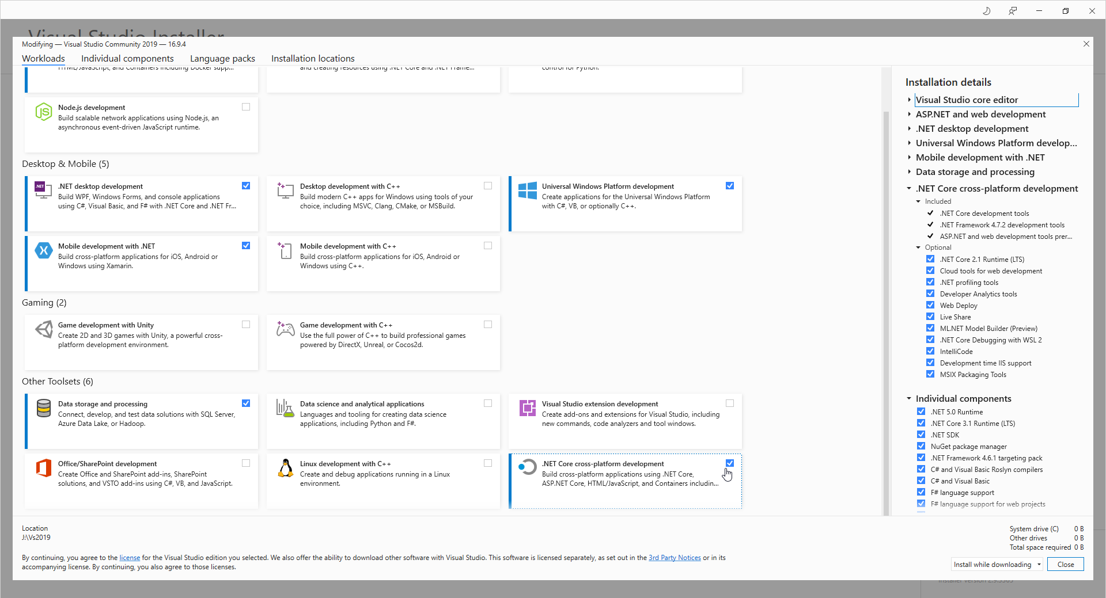Click the Office/SharePoint development icon
1106x598 pixels.
(x=44, y=468)
